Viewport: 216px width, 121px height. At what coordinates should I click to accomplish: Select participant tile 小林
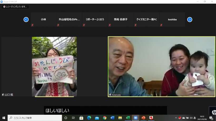43,20
